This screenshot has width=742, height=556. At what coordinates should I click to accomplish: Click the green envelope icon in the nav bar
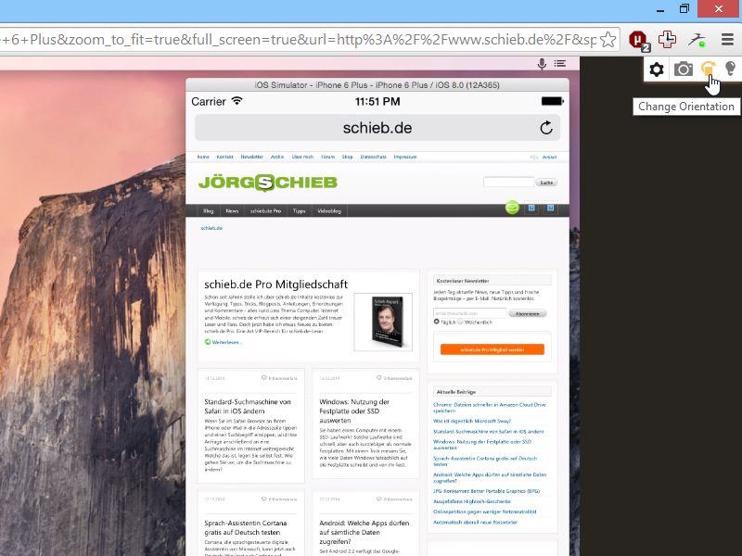click(x=512, y=207)
